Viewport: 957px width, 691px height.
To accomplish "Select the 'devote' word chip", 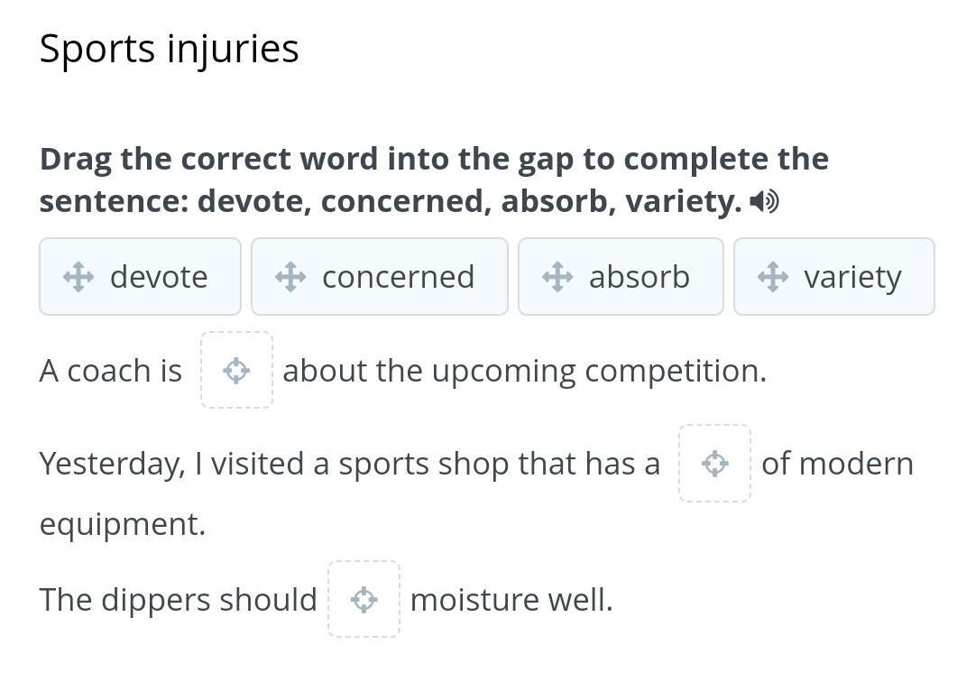I will pos(141,277).
